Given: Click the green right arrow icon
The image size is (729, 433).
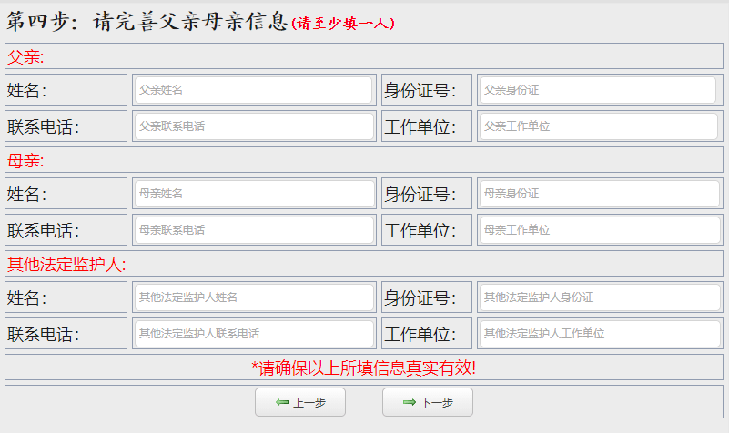Looking at the screenshot, I should pos(409,403).
